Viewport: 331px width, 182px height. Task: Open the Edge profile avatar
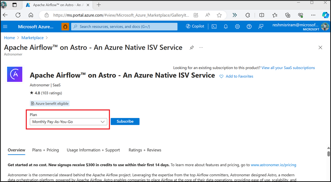click(x=4, y=5)
